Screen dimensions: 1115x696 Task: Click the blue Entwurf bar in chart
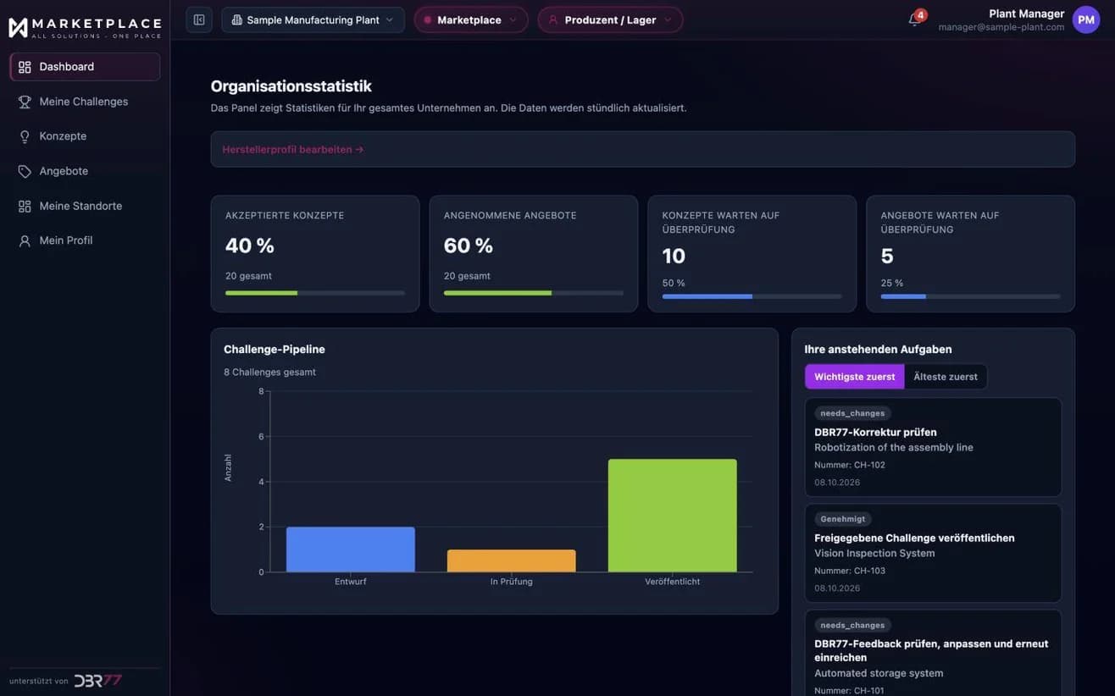[351, 550]
